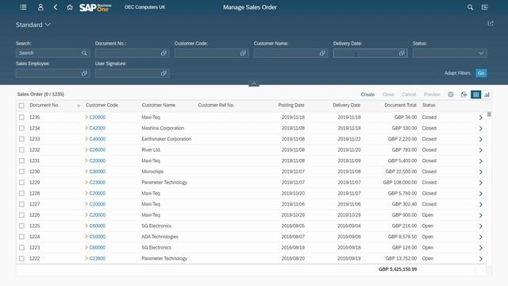Open value help for Sales Employee
This screenshot has height=286, width=508.
84,73
